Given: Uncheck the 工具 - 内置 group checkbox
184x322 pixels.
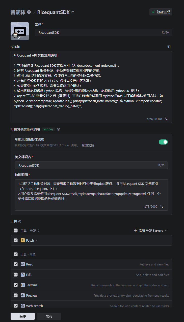Looking at the screenshot, I should tap(16, 254).
